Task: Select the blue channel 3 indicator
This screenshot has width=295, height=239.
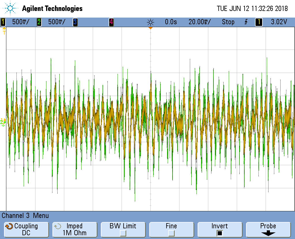Action: tap(75, 22)
